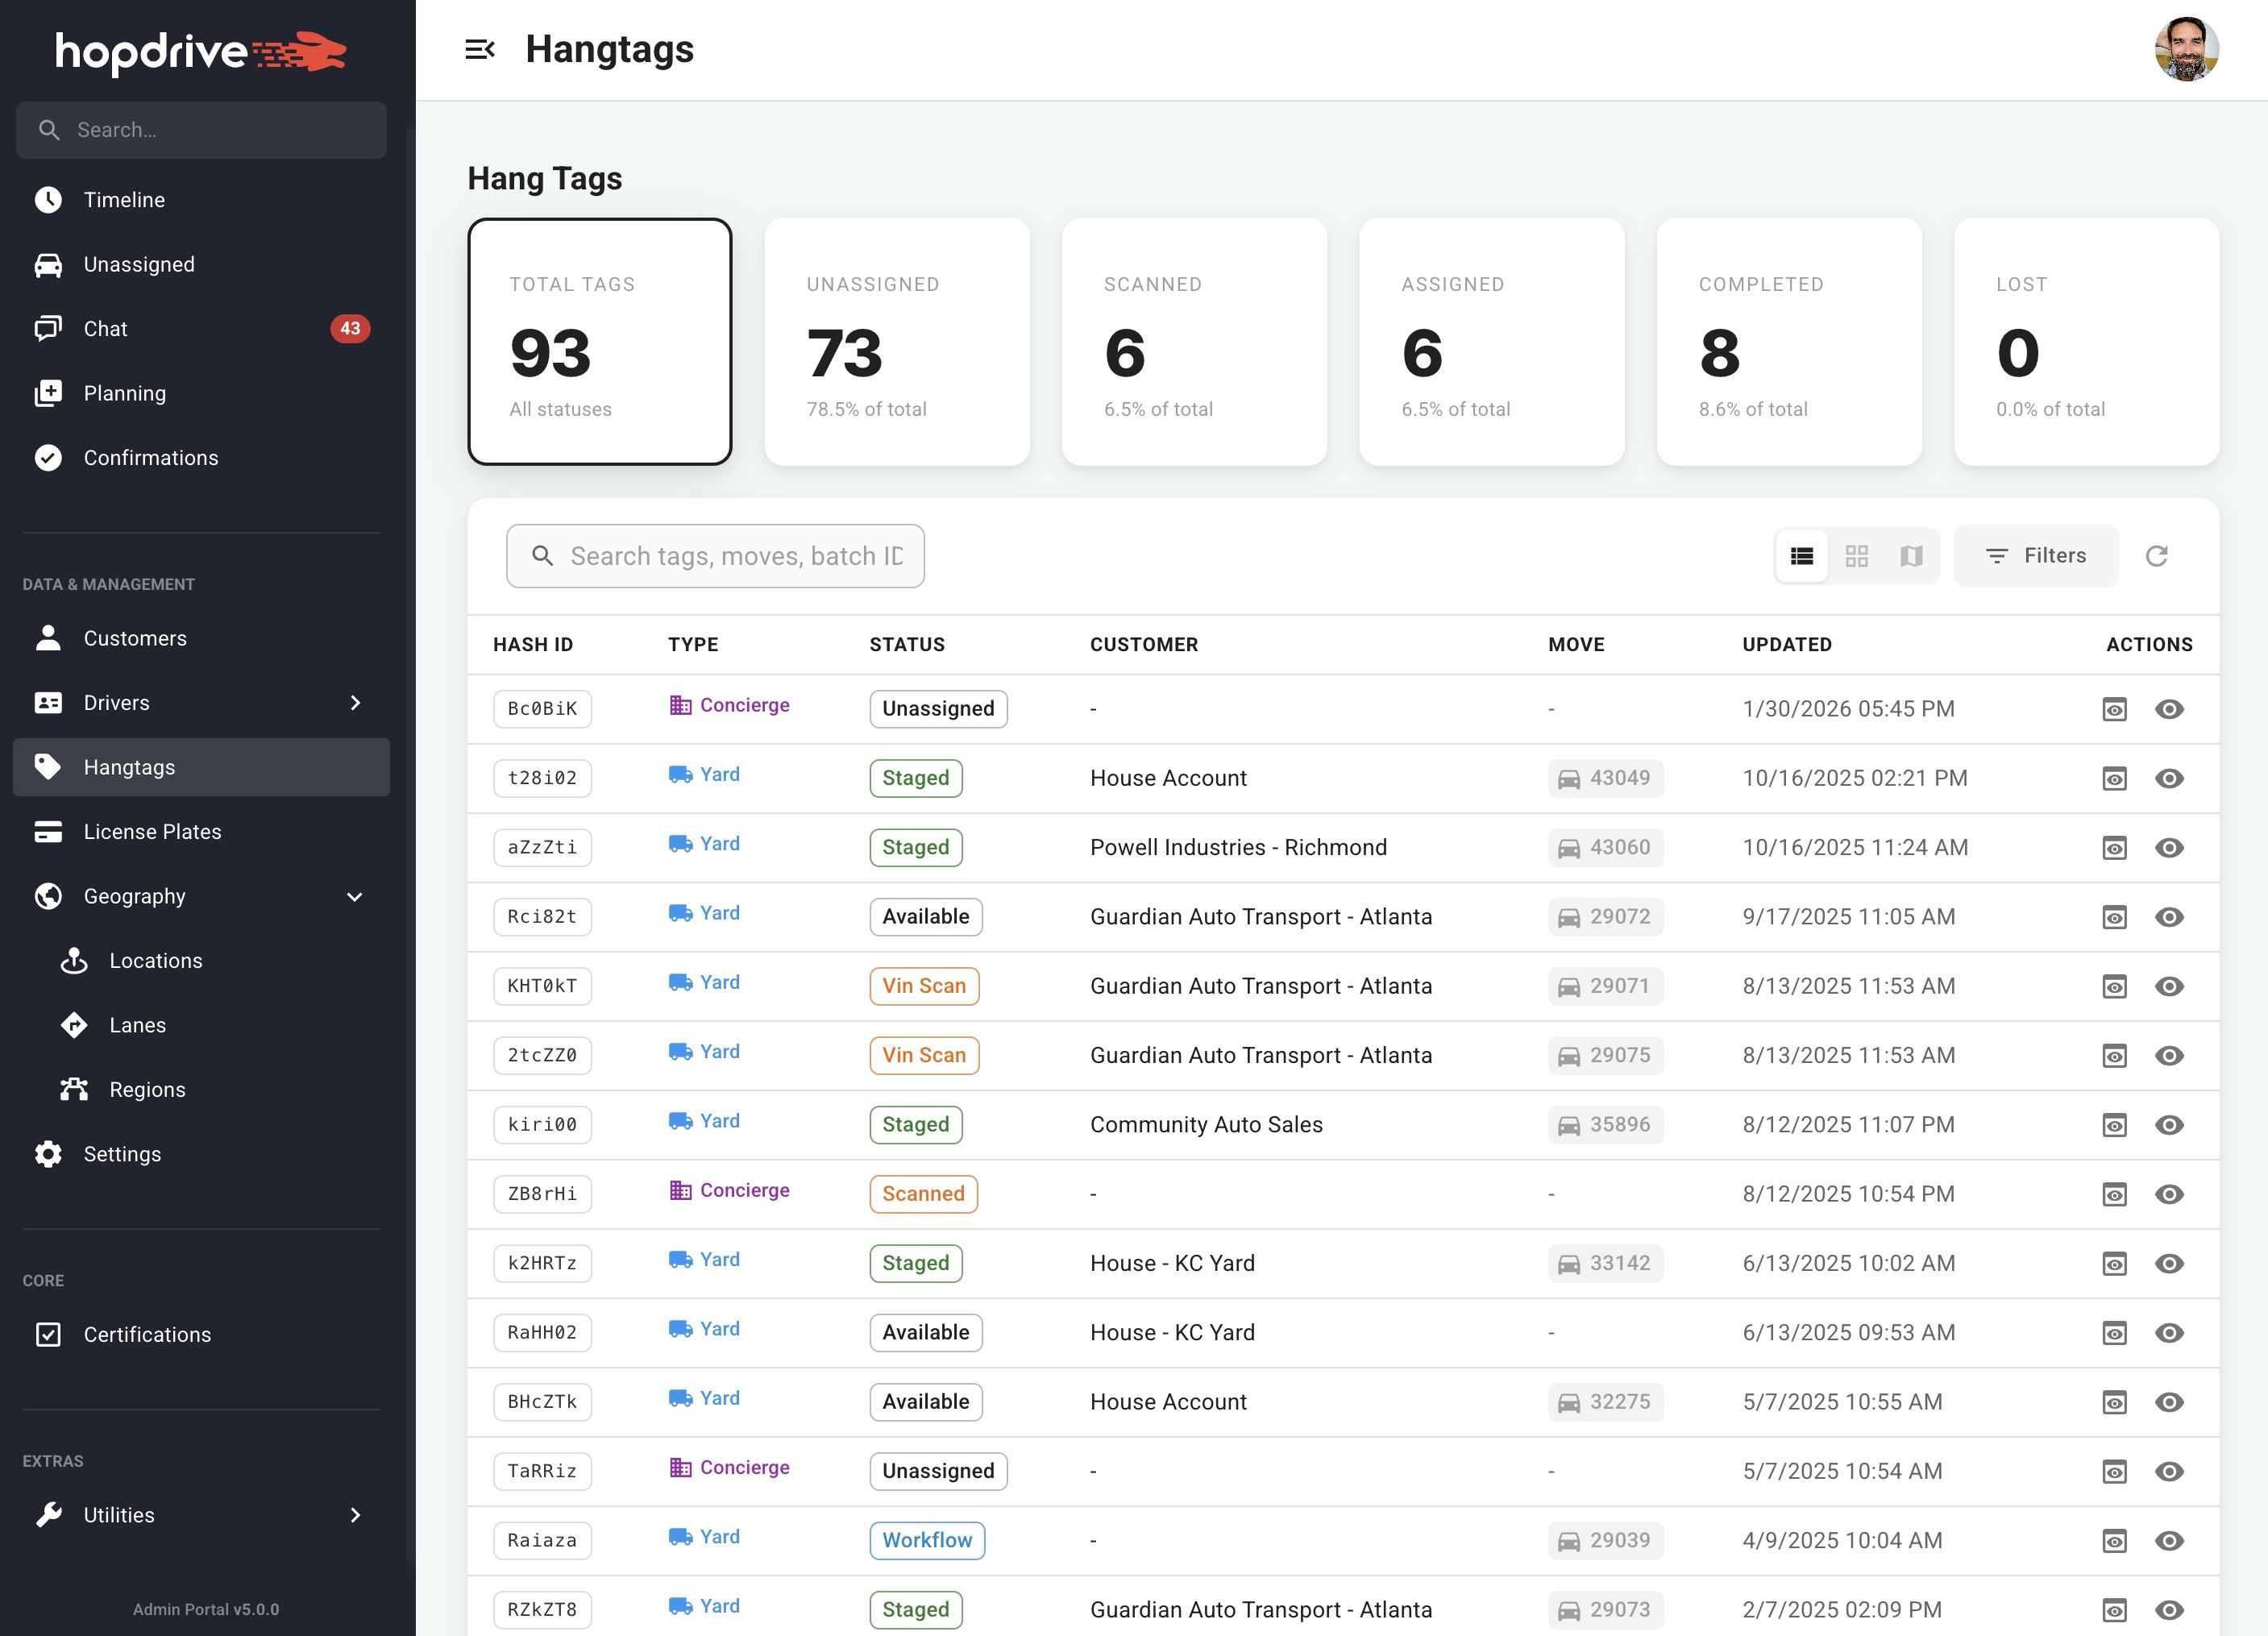Open Chat from the sidebar
Viewport: 2268px width, 1636px height.
pos(105,329)
